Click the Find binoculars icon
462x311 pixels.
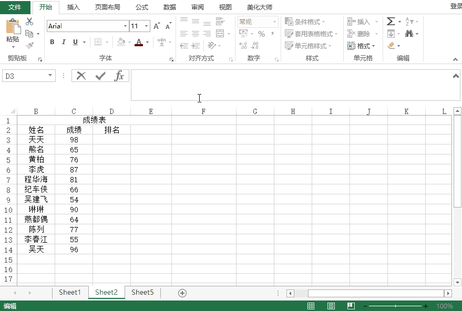[x=409, y=33]
